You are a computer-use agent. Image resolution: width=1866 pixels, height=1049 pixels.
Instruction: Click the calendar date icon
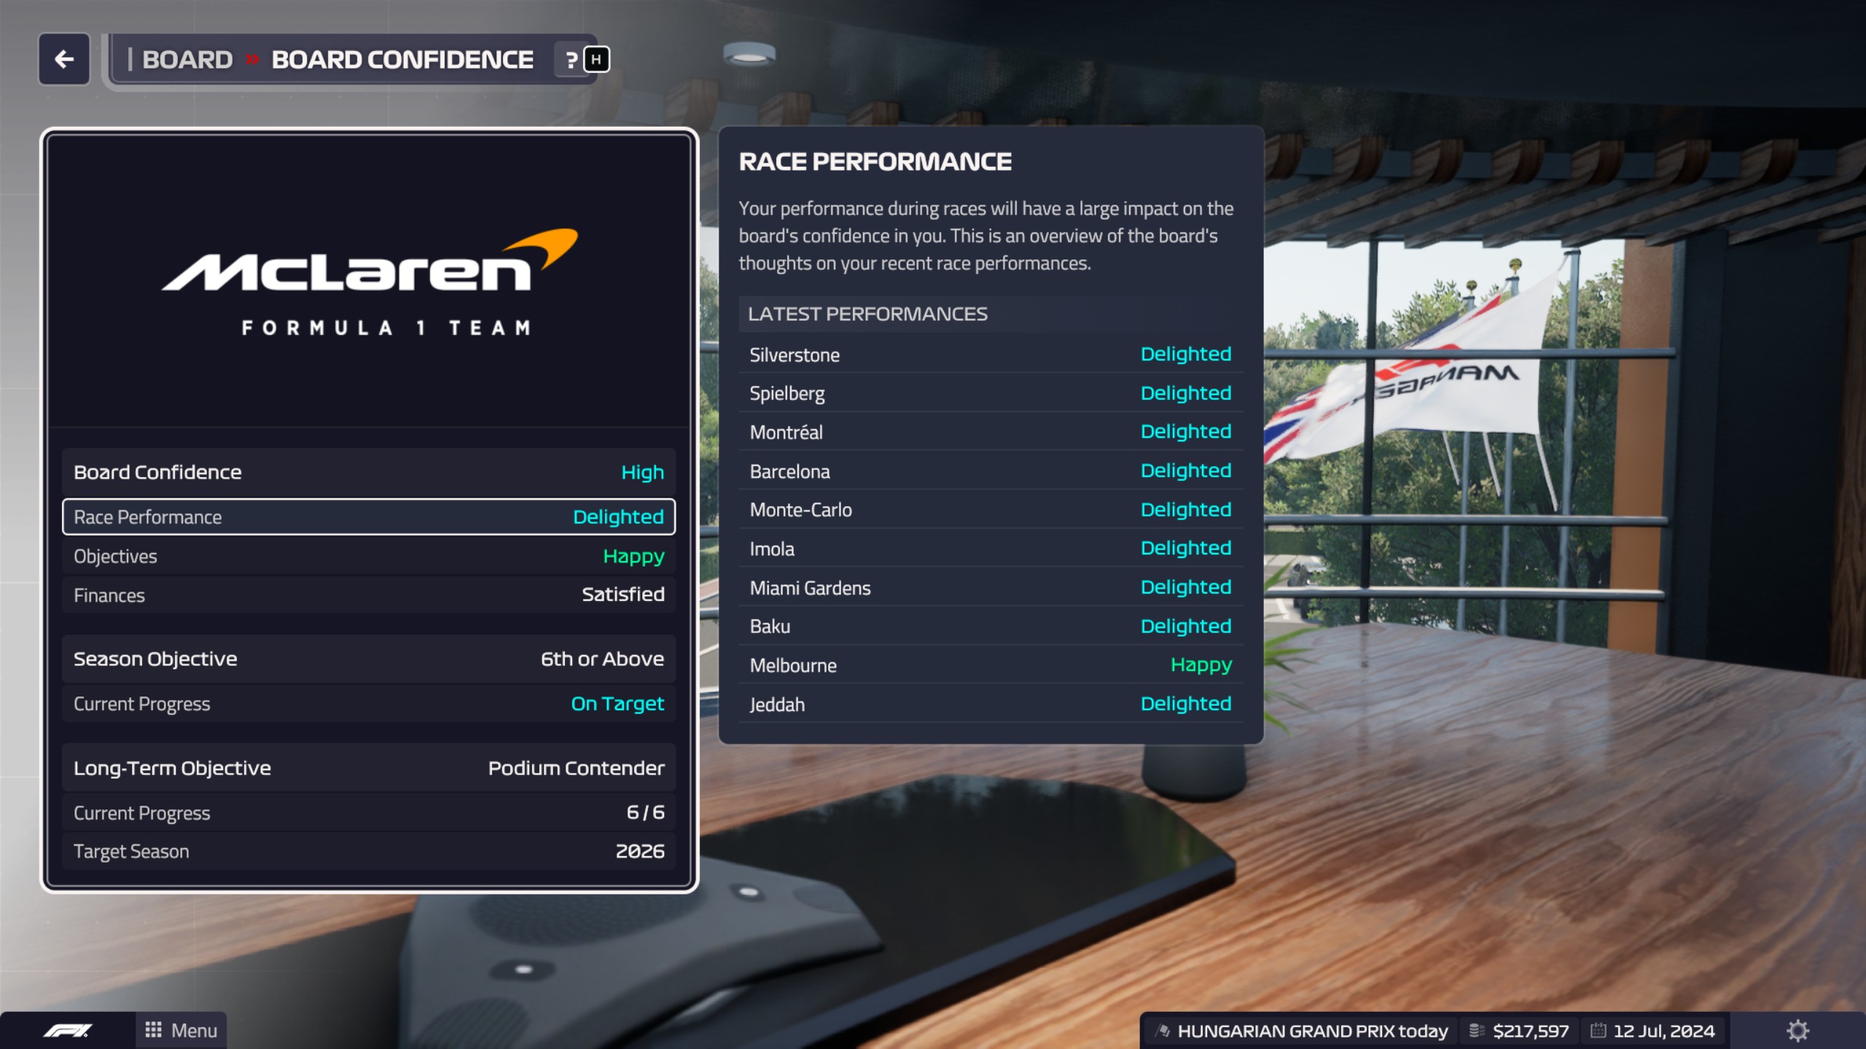[1598, 1030]
